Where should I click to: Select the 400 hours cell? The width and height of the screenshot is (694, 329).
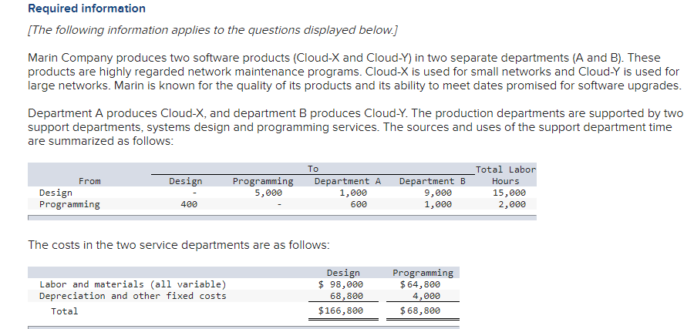tap(189, 204)
